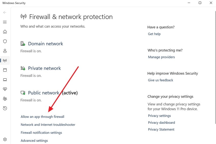
Task: Open App & browser control sidebar icon
Action: click(x=5, y=70)
